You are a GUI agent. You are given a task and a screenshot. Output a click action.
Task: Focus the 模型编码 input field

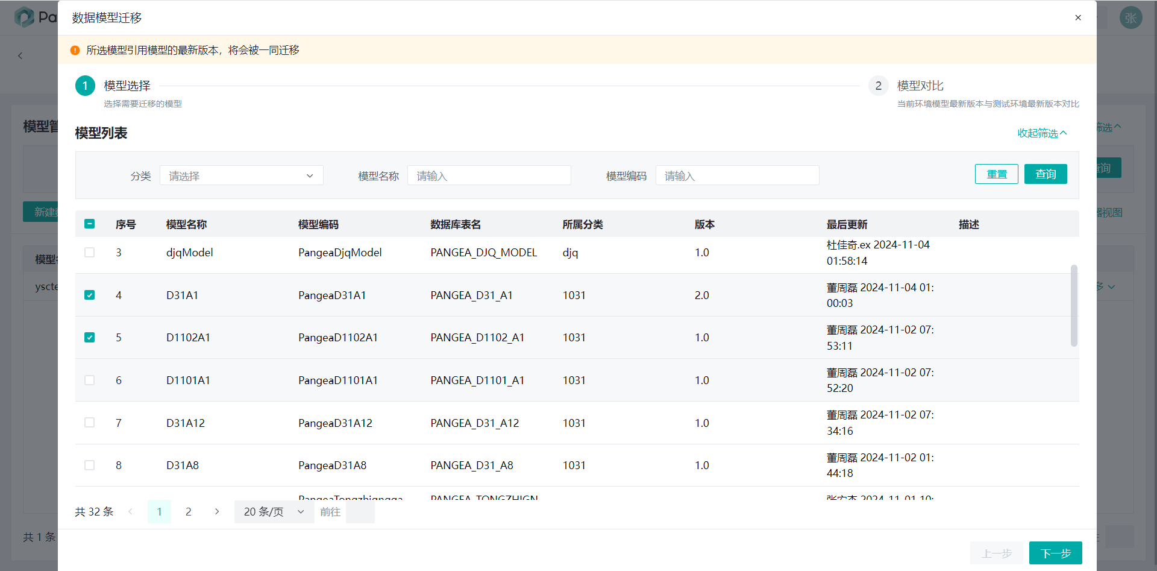tap(737, 175)
